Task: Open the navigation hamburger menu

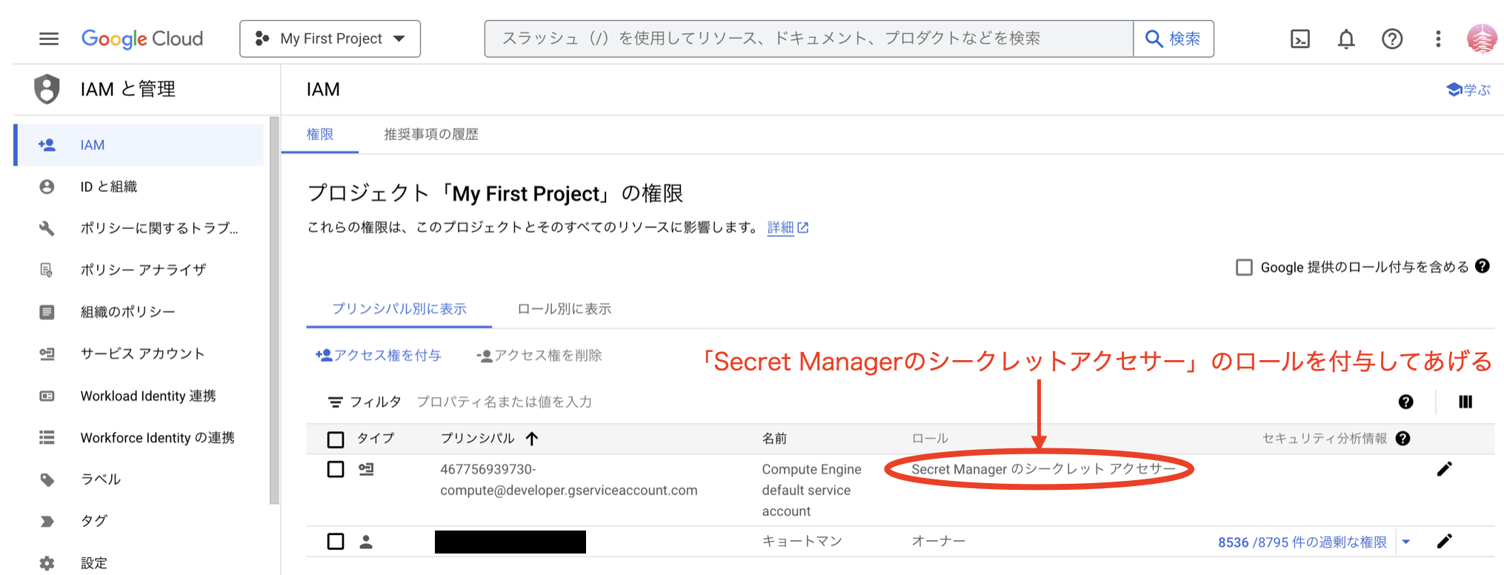Action: pos(48,39)
